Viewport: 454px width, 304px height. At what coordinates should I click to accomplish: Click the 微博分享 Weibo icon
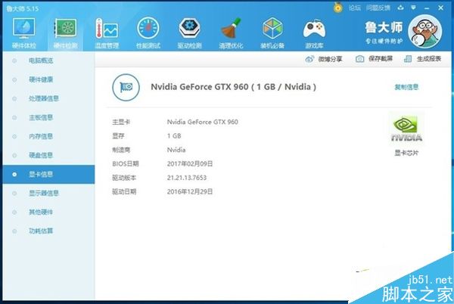(309, 59)
